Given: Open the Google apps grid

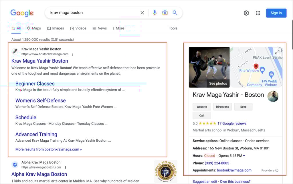Looking at the screenshot, I should [x=258, y=13].
